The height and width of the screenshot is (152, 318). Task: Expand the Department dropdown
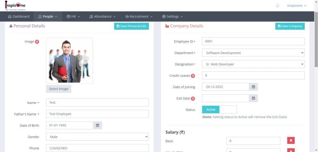click(x=253, y=53)
